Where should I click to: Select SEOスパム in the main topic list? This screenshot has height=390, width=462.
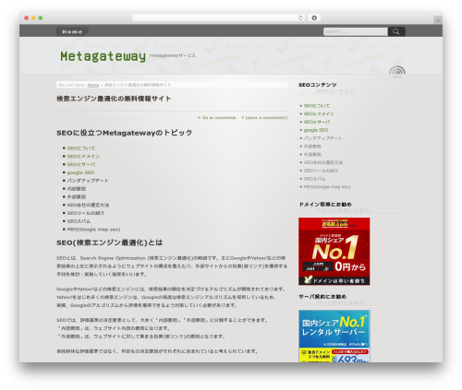tap(79, 221)
